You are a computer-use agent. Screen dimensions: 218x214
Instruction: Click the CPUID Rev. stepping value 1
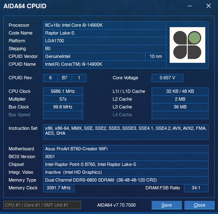[79, 78]
